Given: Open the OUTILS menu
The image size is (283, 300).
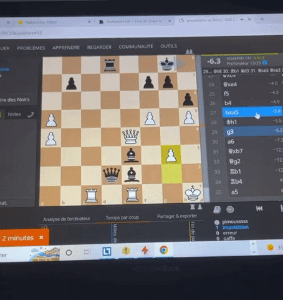Looking at the screenshot, I should point(168,46).
